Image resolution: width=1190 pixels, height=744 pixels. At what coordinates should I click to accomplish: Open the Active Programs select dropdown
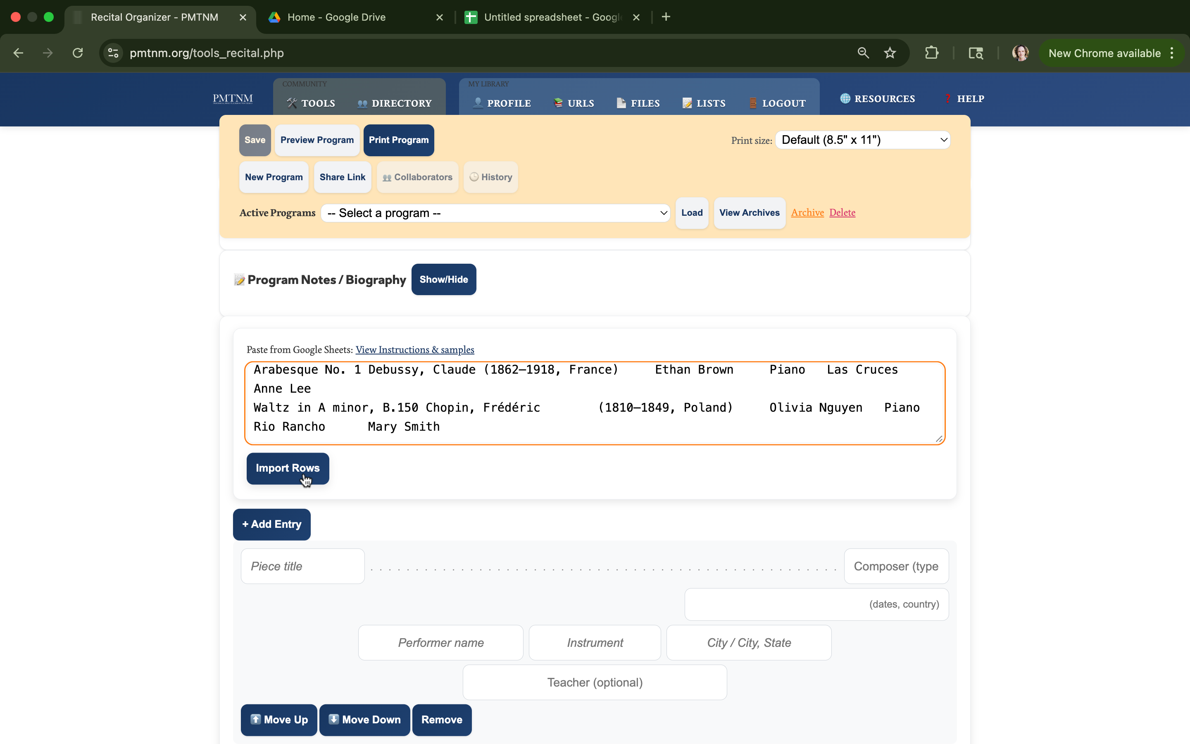(495, 213)
